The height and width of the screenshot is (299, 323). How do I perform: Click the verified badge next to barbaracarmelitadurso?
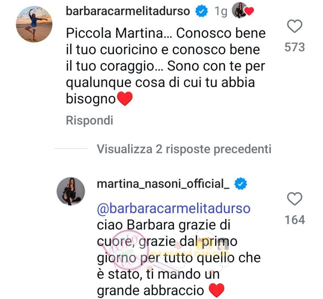202,11
